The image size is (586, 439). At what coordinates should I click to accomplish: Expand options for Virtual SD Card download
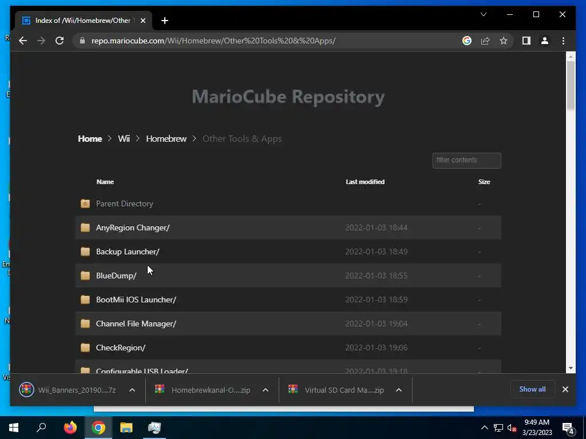399,390
